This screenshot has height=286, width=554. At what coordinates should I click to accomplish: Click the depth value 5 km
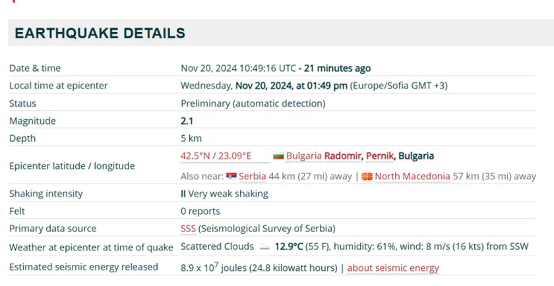191,138
